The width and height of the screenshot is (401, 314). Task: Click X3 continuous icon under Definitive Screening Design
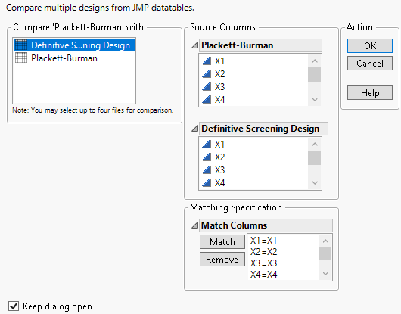207,169
